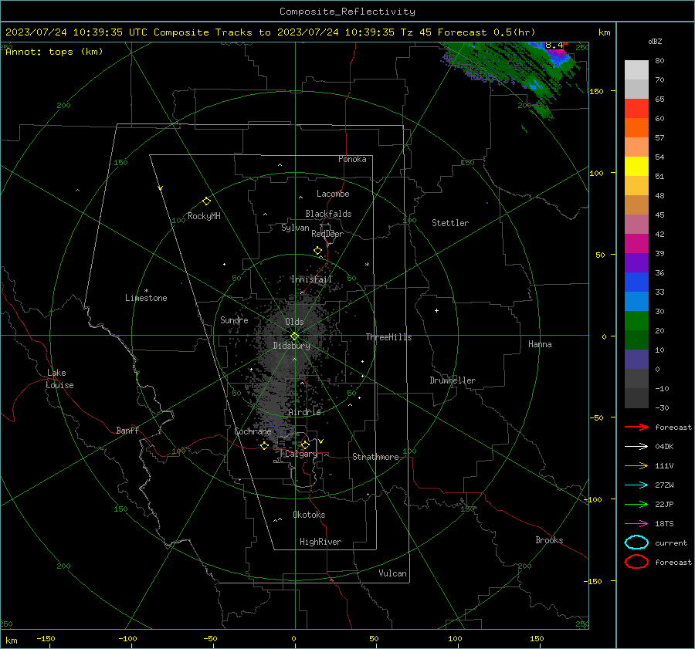Click the white 04DK arrow in legend
The height and width of the screenshot is (649, 695).
coord(636,446)
